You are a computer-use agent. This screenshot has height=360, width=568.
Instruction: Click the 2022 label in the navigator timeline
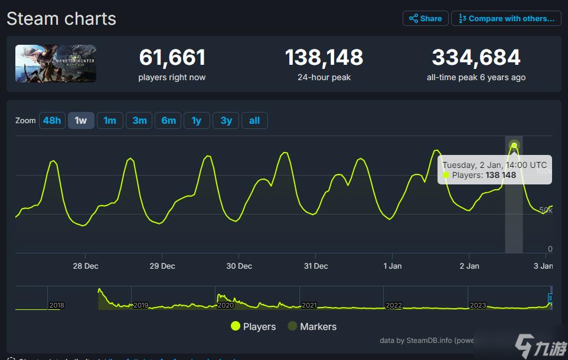394,305
